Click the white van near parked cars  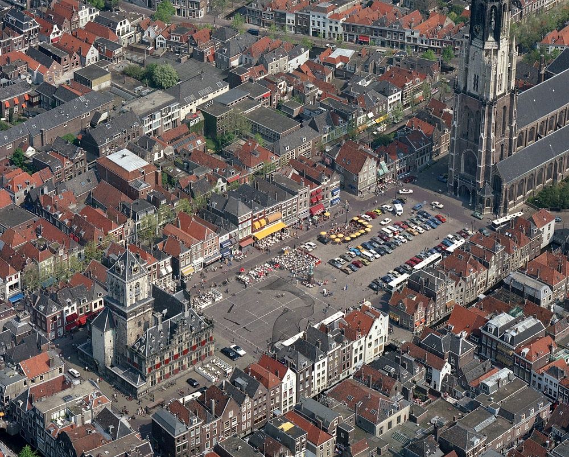[398, 209]
